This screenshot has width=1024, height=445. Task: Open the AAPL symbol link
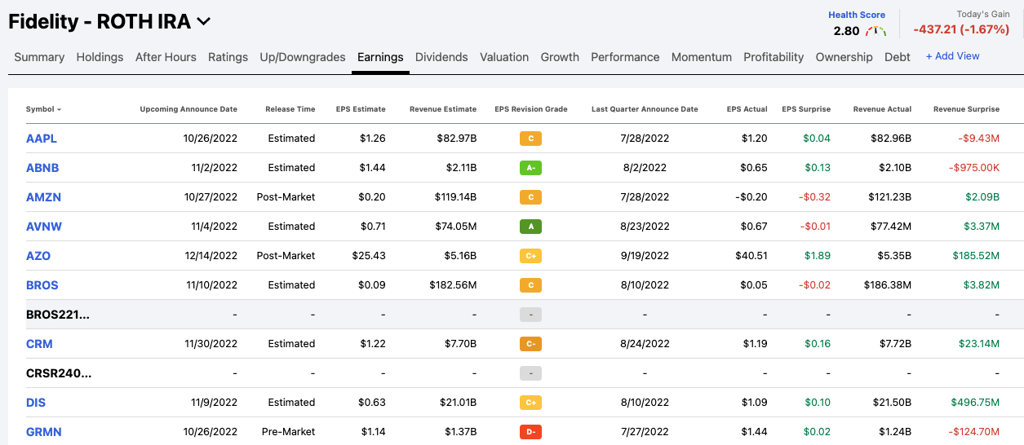pyautogui.click(x=42, y=139)
